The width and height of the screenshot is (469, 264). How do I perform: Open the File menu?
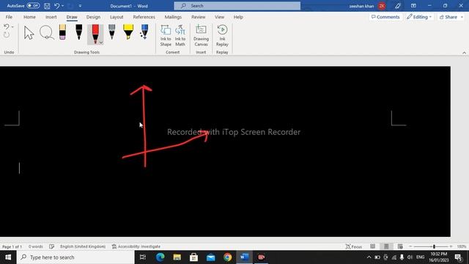click(x=9, y=17)
